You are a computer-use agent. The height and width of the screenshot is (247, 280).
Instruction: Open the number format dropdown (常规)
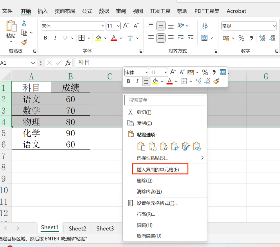pos(274,26)
